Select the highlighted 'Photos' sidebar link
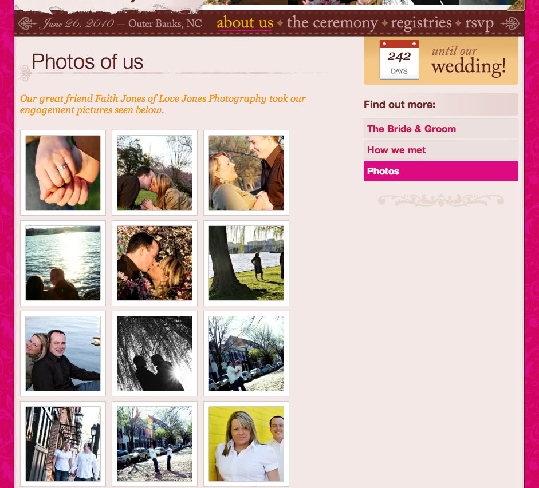This screenshot has height=488, width=539. (440, 171)
